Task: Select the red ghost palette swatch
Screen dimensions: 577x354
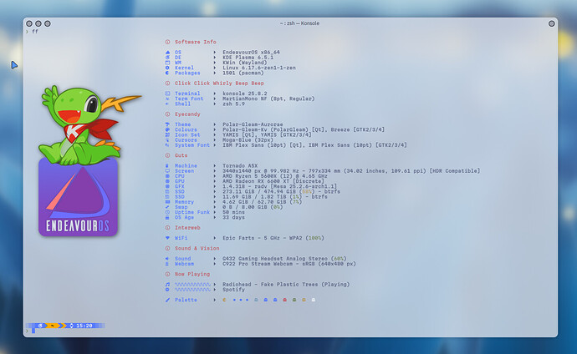Action: pyautogui.click(x=284, y=300)
